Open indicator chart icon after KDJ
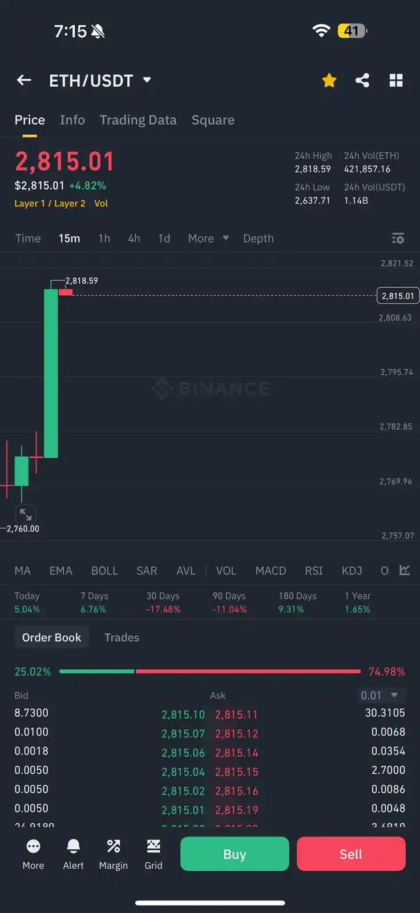 point(405,570)
